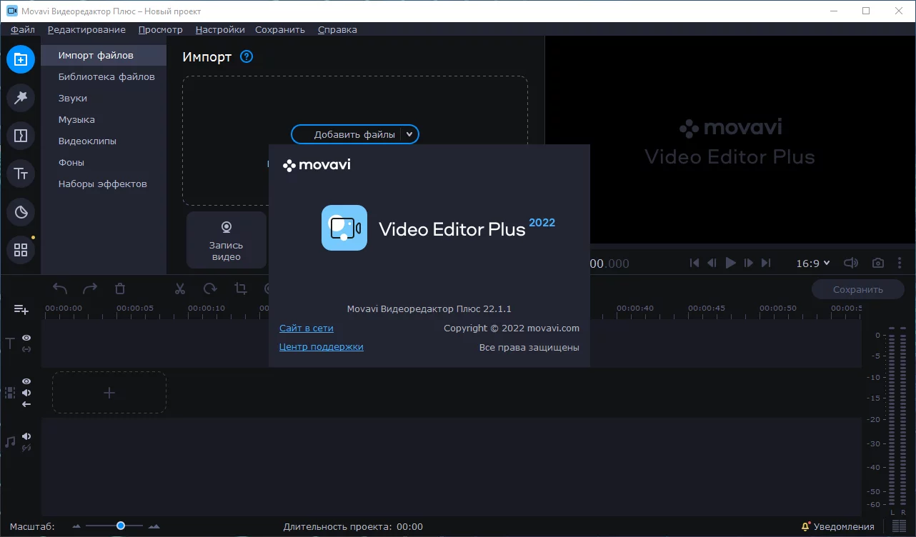Click the notifications bell icon
The height and width of the screenshot is (537, 916).
pyautogui.click(x=805, y=526)
